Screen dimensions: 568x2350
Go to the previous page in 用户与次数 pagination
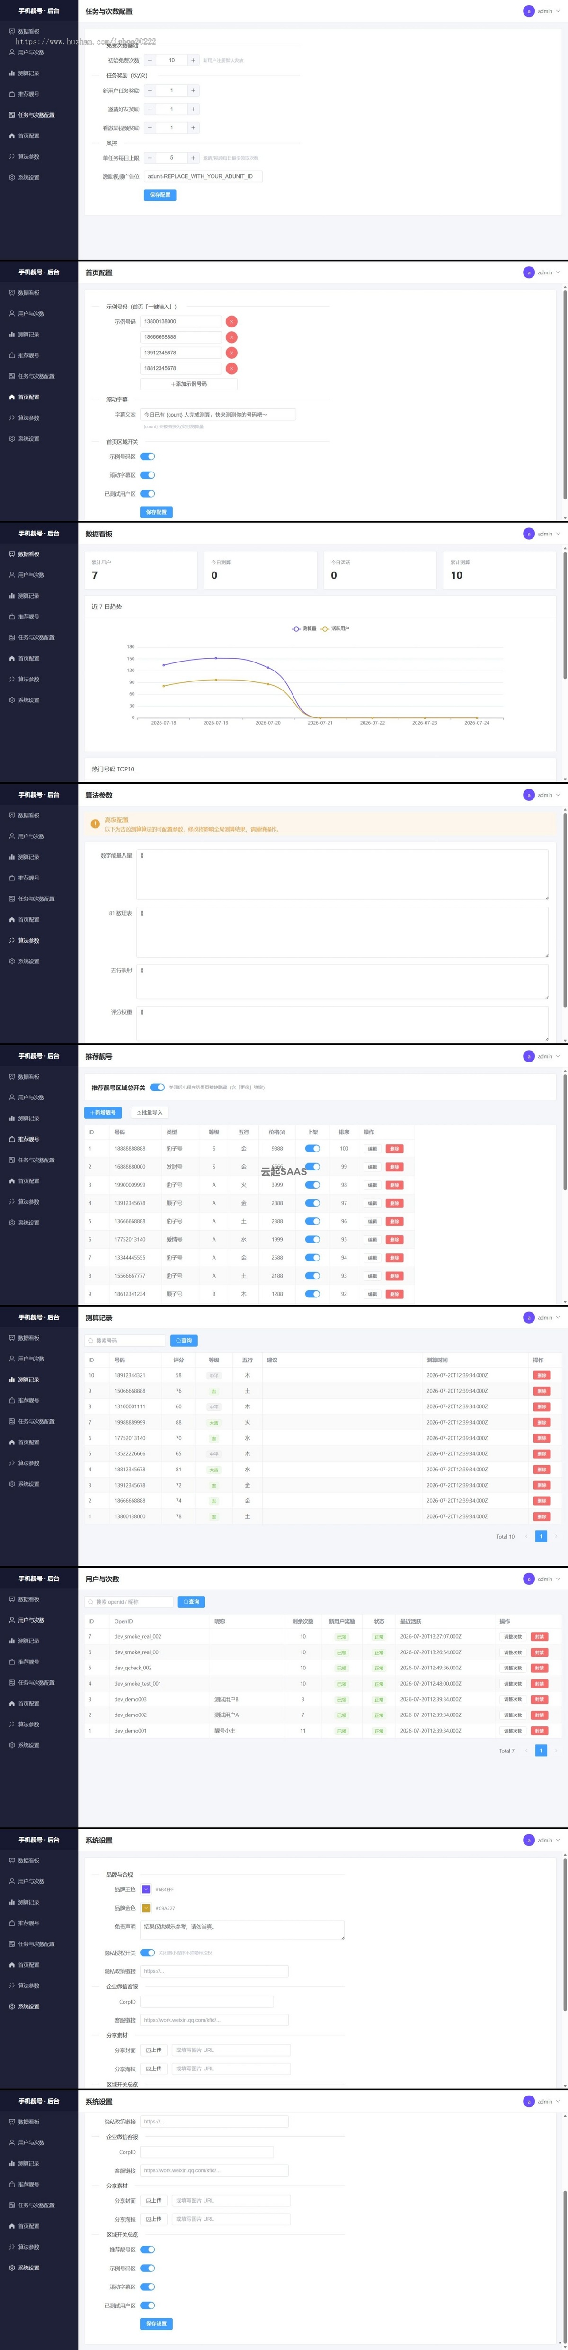pyautogui.click(x=526, y=1751)
